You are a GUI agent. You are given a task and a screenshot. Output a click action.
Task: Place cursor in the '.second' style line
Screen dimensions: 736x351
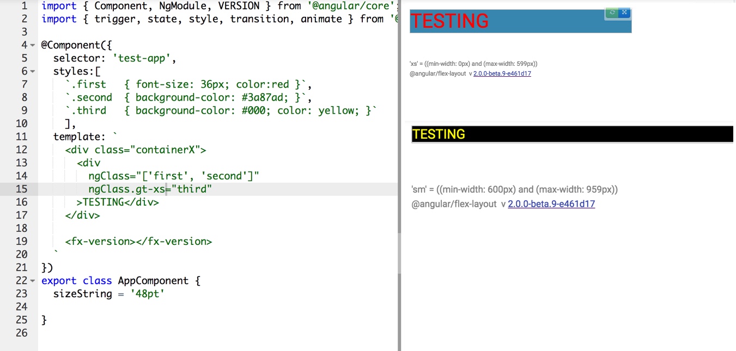[x=188, y=97]
